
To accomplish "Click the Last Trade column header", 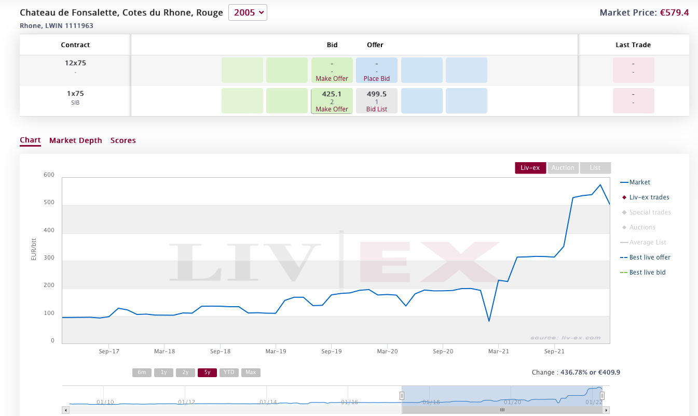I will tap(633, 45).
